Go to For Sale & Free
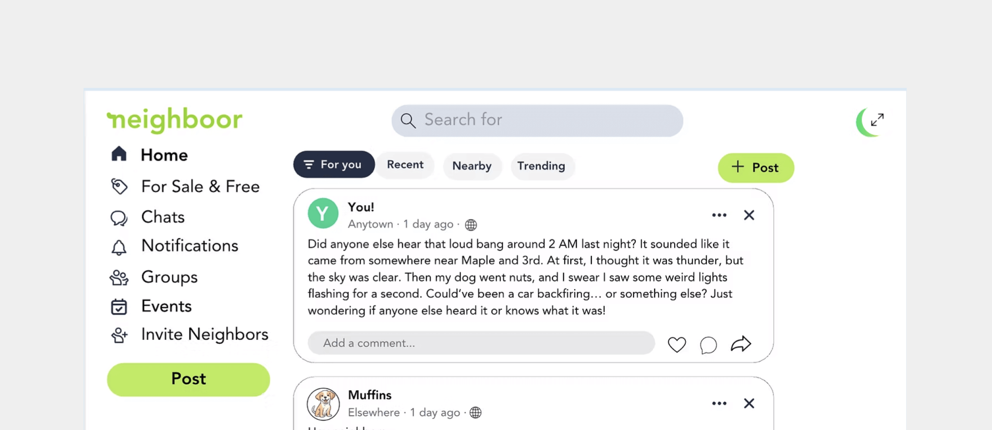 point(200,187)
